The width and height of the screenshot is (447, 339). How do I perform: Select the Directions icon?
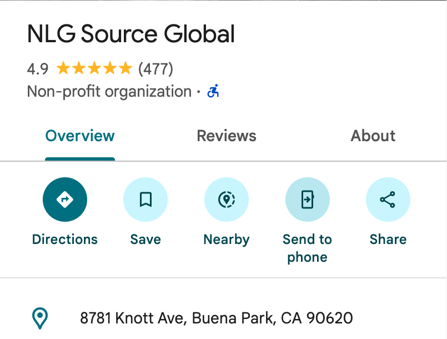[65, 199]
